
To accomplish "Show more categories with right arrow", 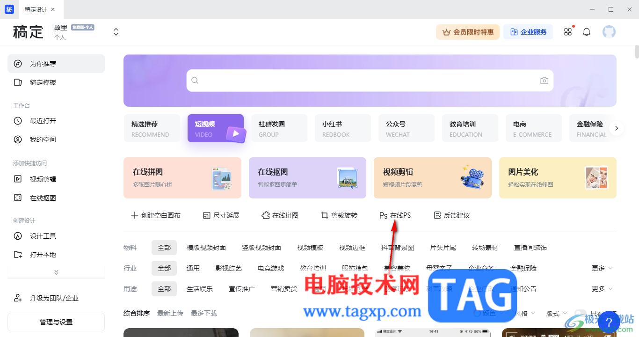I will point(617,128).
